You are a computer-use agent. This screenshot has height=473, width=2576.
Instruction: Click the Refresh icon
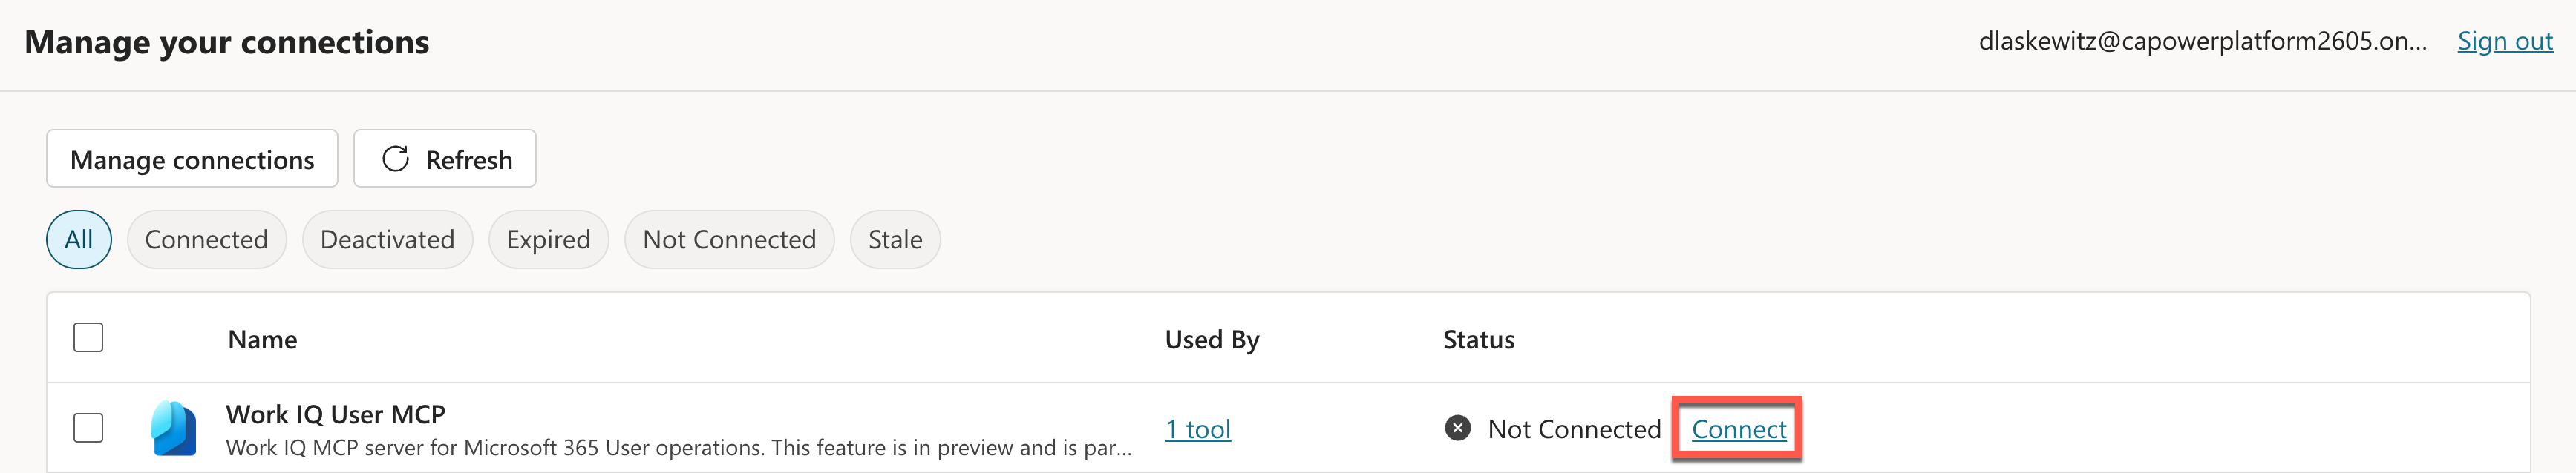pos(396,158)
